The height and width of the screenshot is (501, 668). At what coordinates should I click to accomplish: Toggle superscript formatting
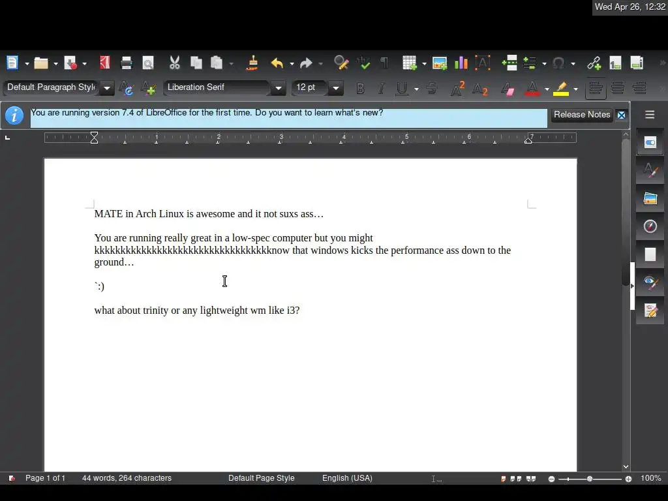[x=457, y=88]
